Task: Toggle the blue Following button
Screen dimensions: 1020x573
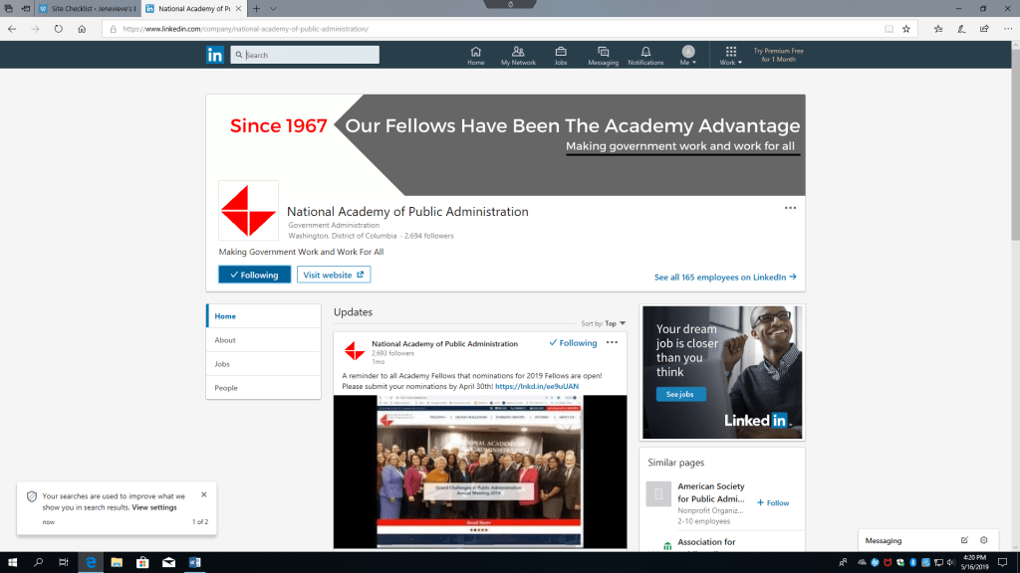Action: [x=254, y=275]
